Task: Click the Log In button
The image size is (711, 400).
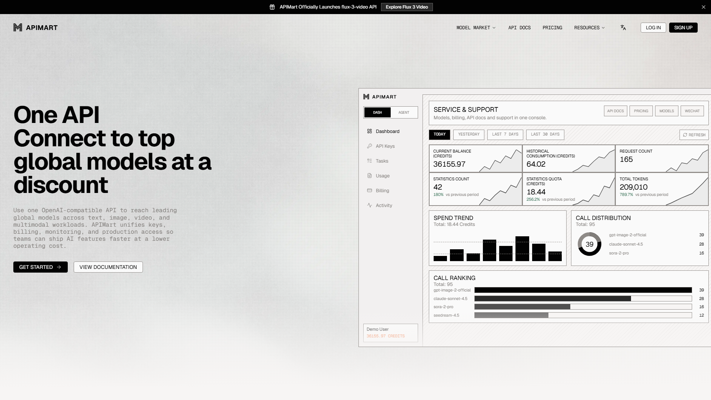Action: click(x=653, y=27)
